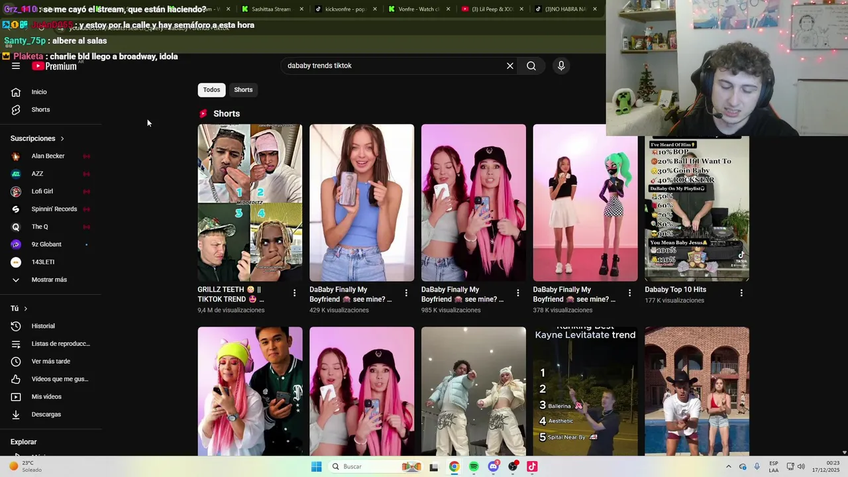The height and width of the screenshot is (477, 848).
Task: Select the Todos filter chip
Action: 211,89
